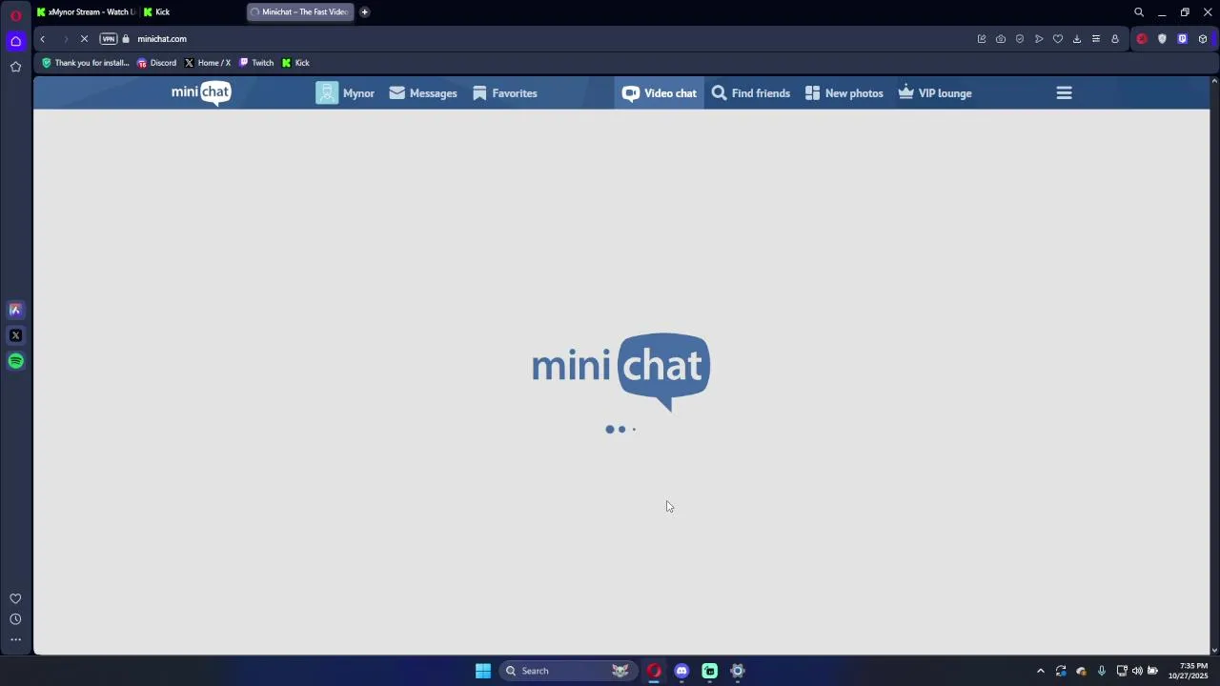Click the Twitch extension icon
Image resolution: width=1220 pixels, height=686 pixels.
(1182, 39)
